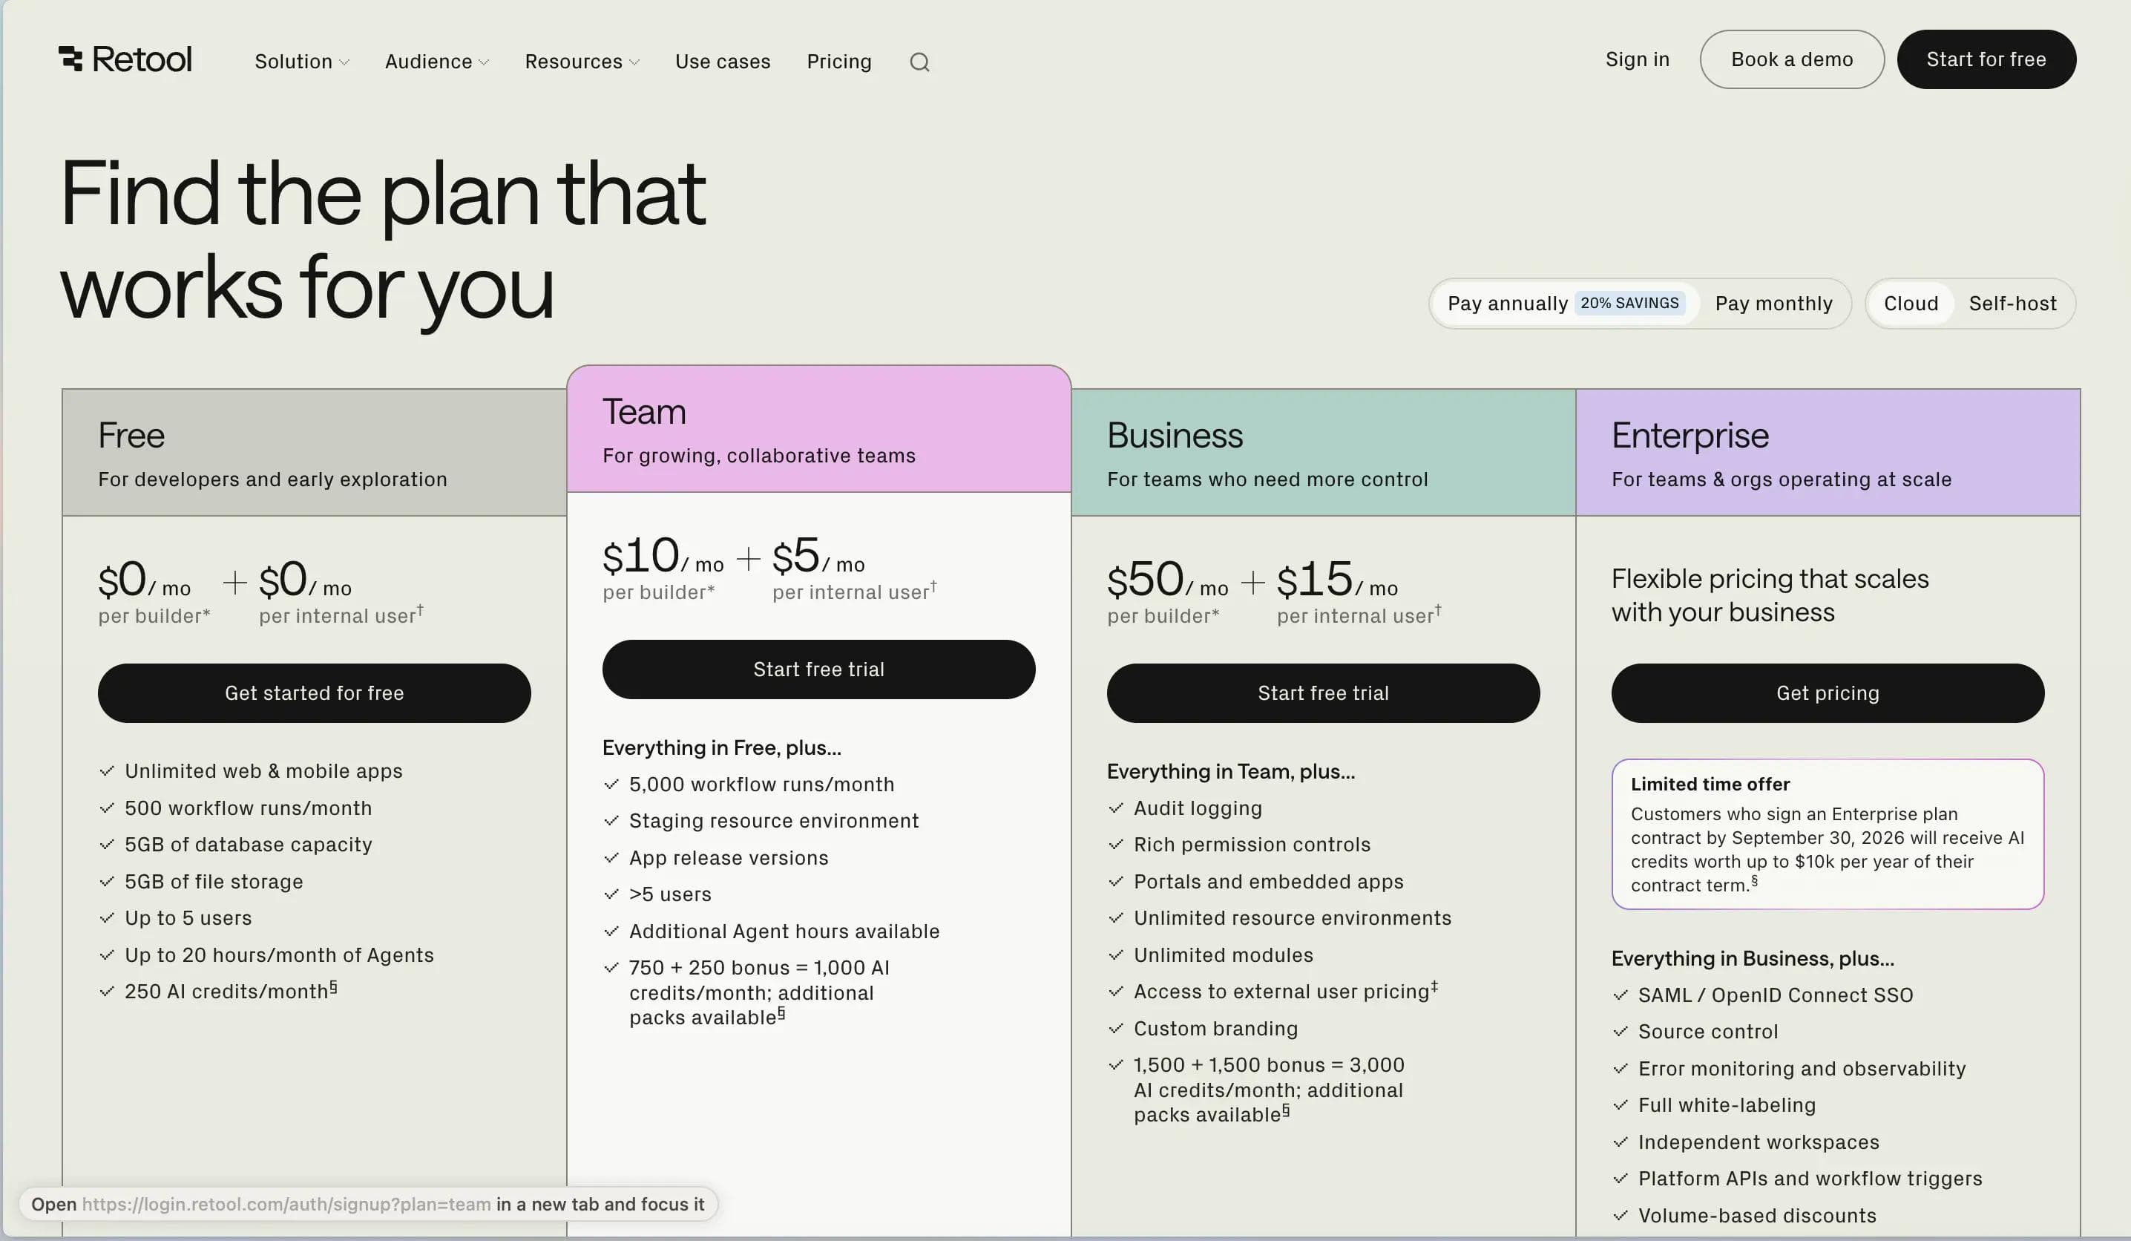
Task: Click 'Additional Agent hours available' feature
Action: tap(784, 931)
